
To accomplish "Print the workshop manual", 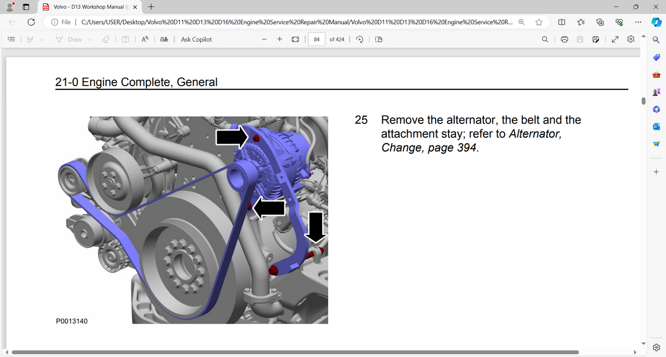I will (x=564, y=39).
